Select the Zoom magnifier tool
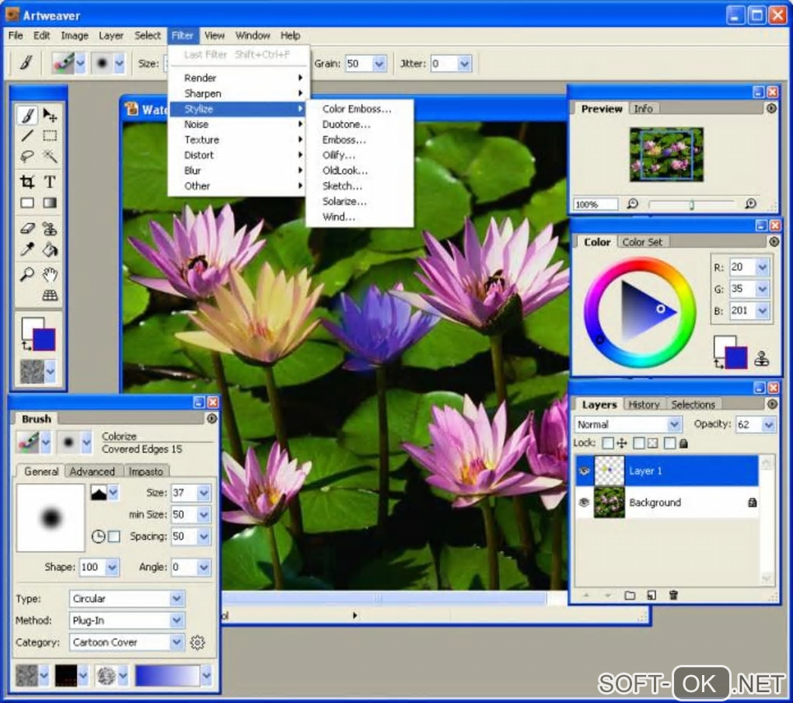 [x=27, y=274]
